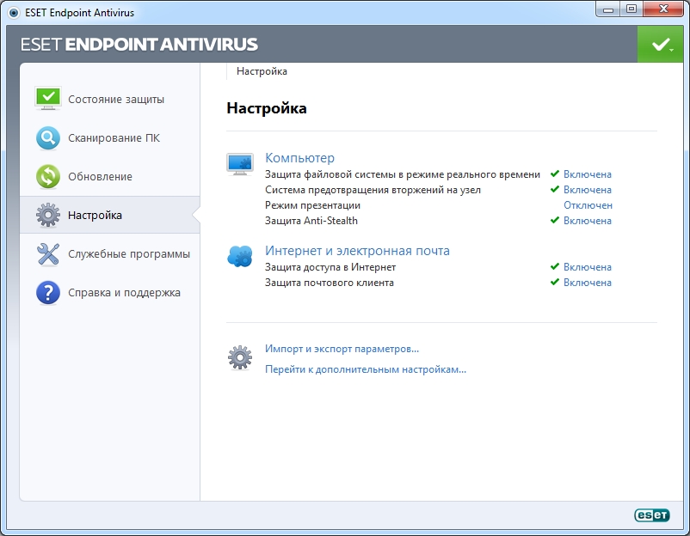Click Импорт и экспорт параметров link
Image resolution: width=690 pixels, height=536 pixels.
[342, 349]
